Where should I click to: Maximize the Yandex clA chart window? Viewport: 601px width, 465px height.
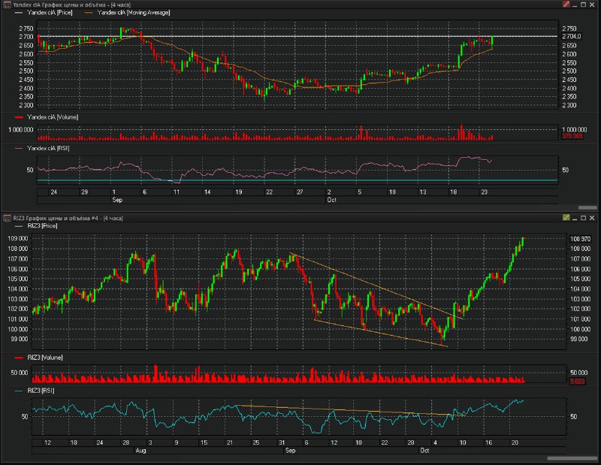(x=584, y=5)
